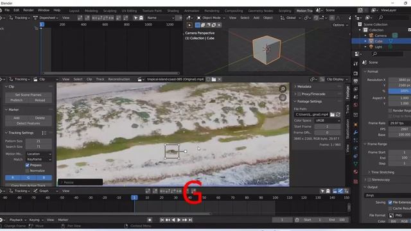Viewport: 411px width, 231px height.
Task: Toggle the Cache Result checkbox
Action: coord(390,209)
